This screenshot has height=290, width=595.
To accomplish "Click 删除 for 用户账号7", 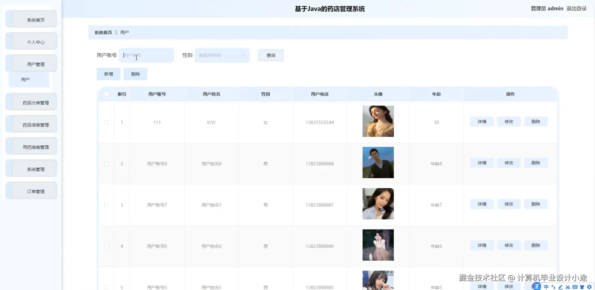I will click(536, 204).
